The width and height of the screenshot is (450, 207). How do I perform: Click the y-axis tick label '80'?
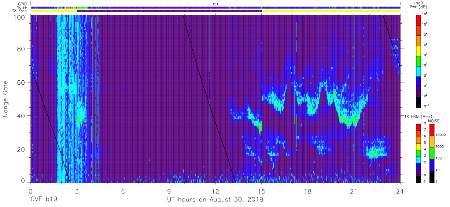point(21,49)
